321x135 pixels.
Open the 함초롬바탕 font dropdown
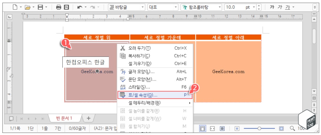point(220,7)
